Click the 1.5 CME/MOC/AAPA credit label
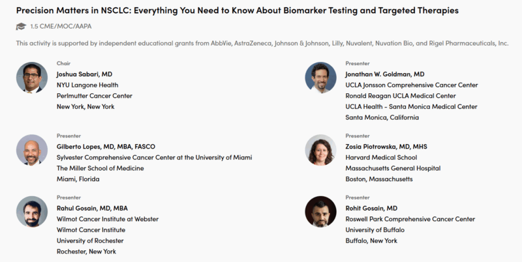522x262 pixels. tap(61, 26)
